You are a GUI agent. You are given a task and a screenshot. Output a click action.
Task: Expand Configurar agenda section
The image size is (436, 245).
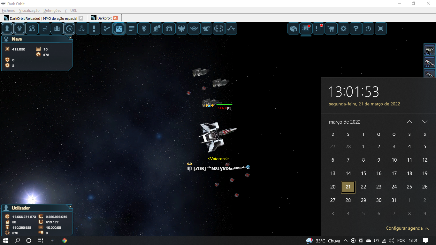407,228
